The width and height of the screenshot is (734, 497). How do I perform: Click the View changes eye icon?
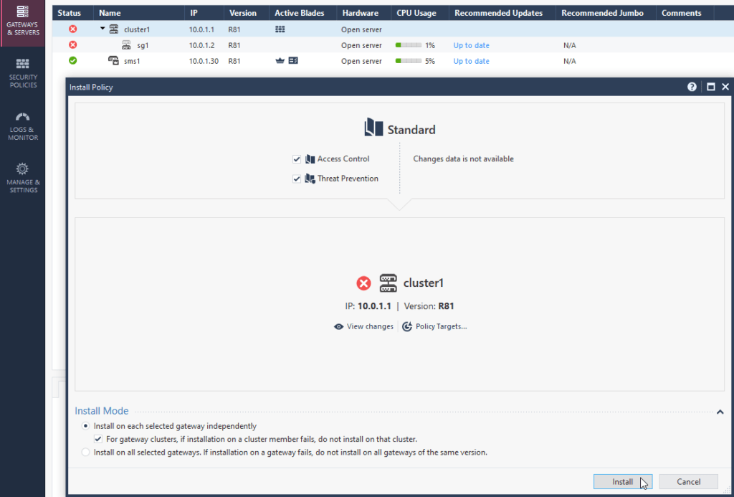pyautogui.click(x=338, y=326)
